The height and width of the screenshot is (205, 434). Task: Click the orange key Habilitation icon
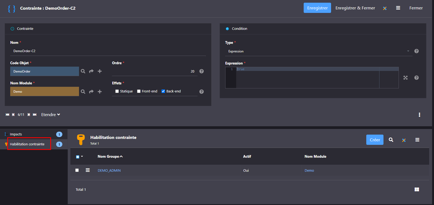click(81, 140)
